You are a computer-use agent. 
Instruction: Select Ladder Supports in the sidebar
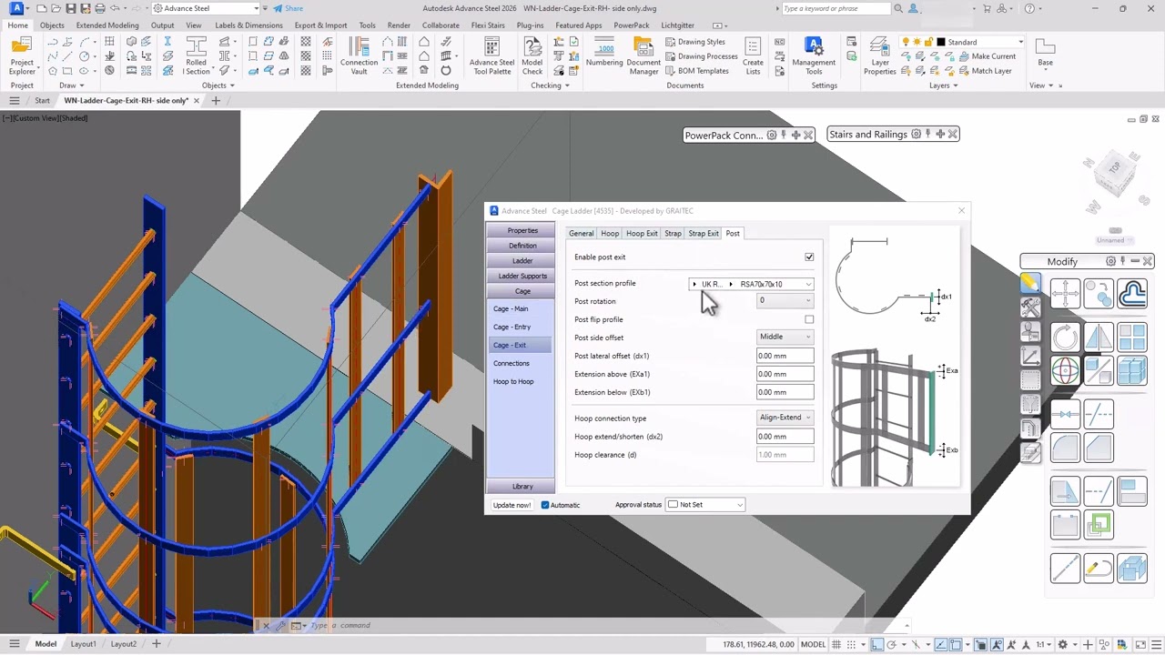click(522, 276)
